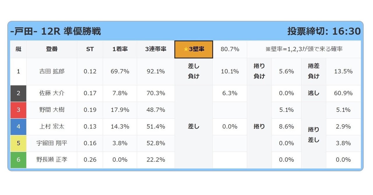The image size is (373, 195).
Task: Click the 戸田 12R 準優勝戦 title
Action: tap(56, 31)
